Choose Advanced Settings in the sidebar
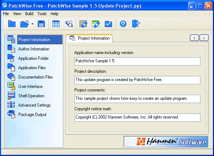 [x=34, y=105]
